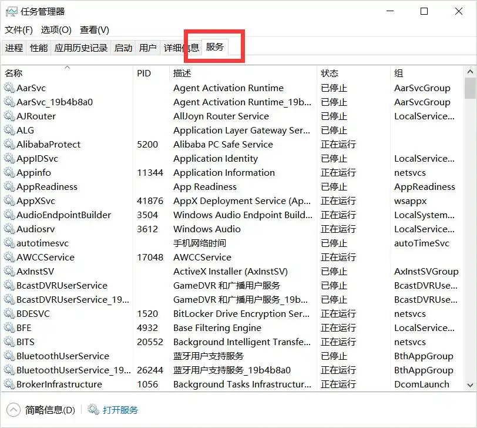Click the Task Manager title bar icon

12,12
